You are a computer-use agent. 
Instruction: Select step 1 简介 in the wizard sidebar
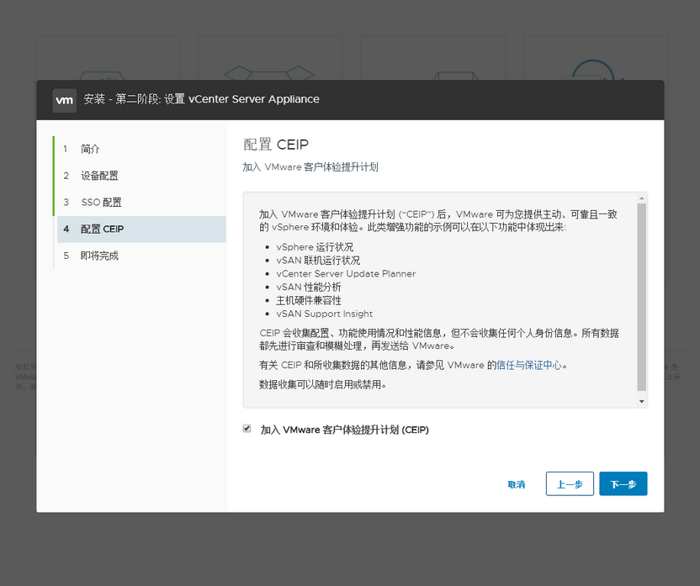point(88,148)
